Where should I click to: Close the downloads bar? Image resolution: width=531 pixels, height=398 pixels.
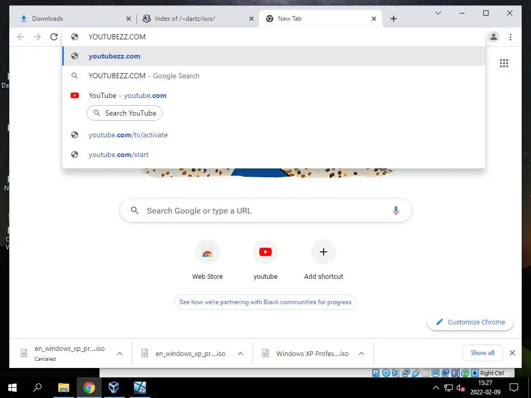pyautogui.click(x=512, y=353)
